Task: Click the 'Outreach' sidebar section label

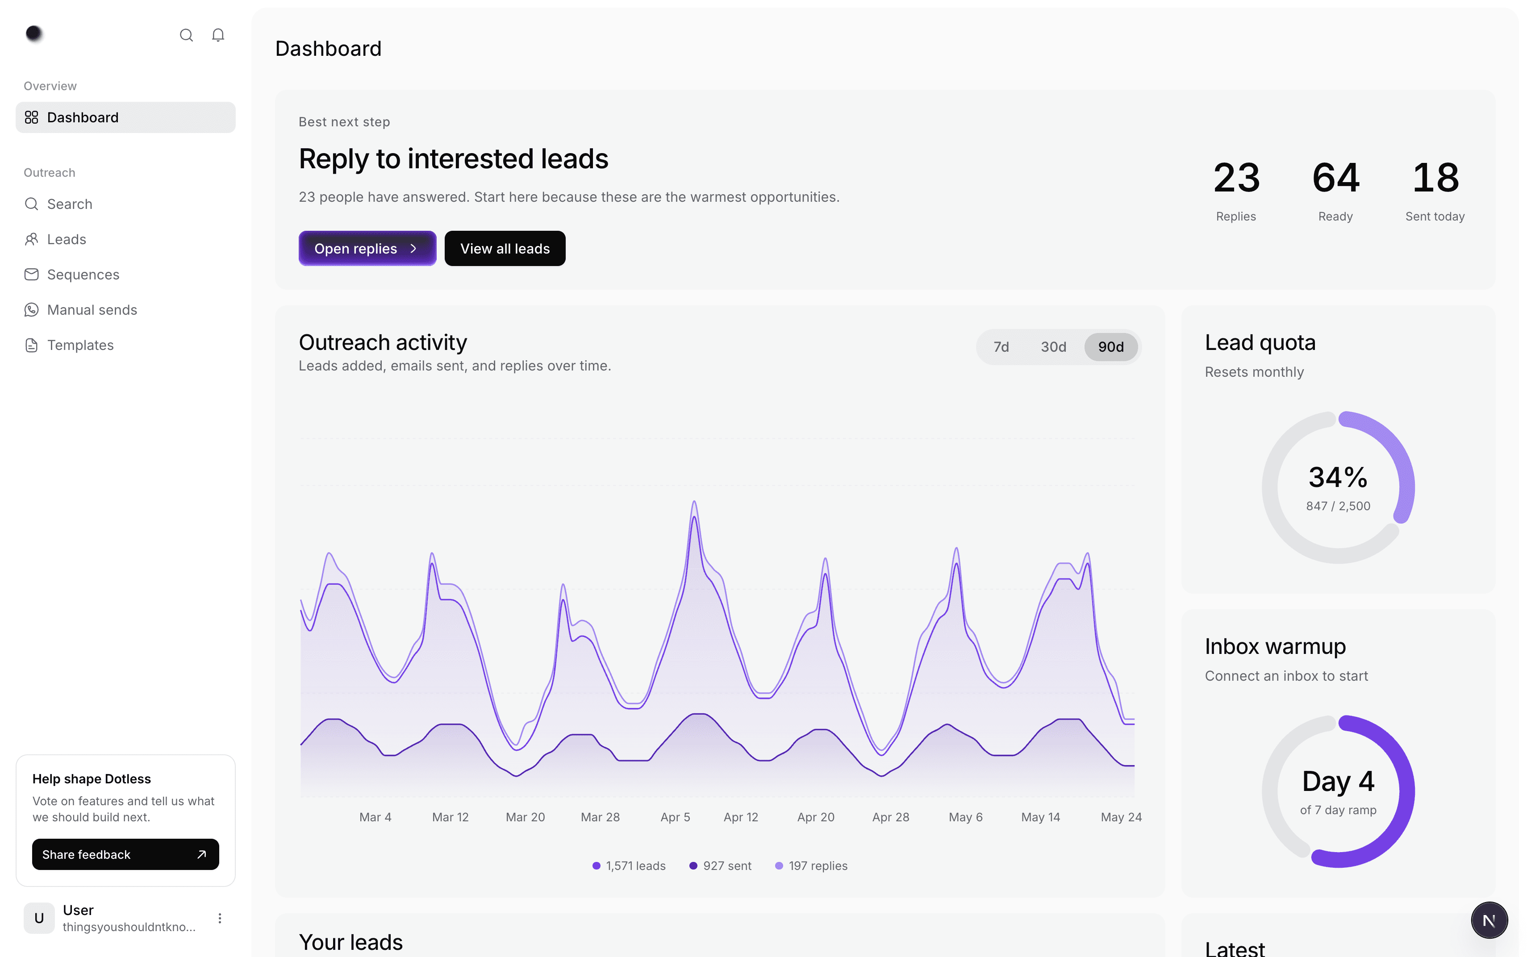Action: point(50,173)
